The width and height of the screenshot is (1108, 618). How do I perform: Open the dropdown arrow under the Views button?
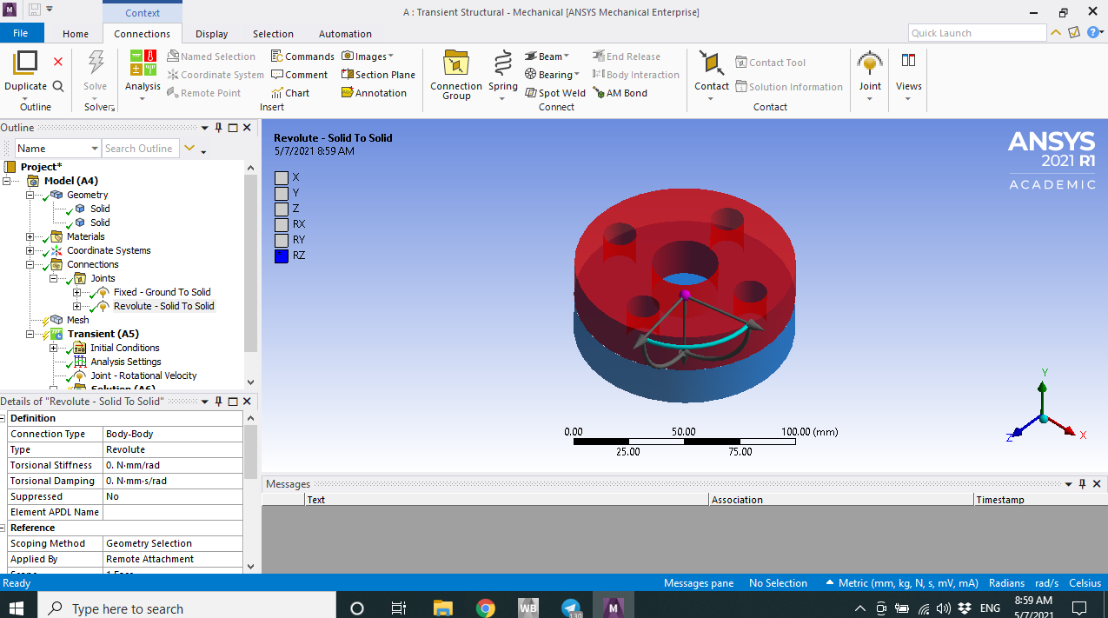point(908,99)
